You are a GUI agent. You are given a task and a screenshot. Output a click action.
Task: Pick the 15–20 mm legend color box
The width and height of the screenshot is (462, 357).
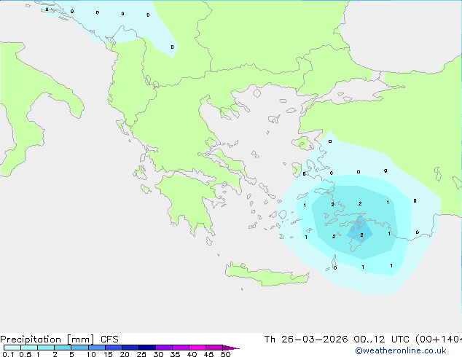114,348
